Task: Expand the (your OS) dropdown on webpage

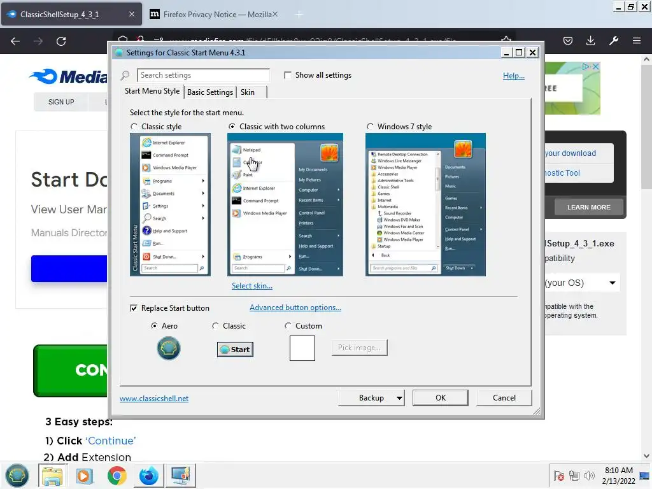Action: (581, 283)
